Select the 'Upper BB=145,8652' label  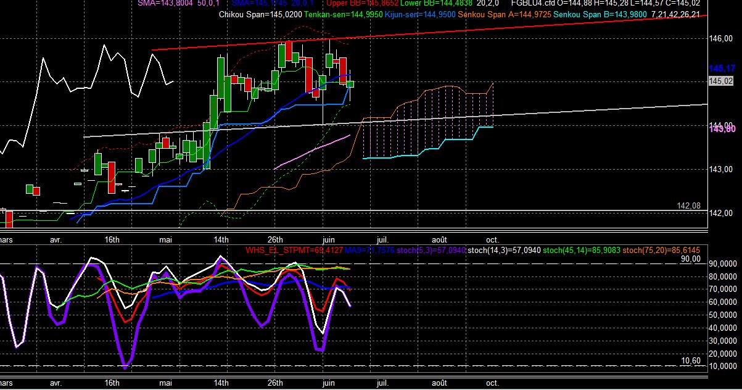[361, 3]
